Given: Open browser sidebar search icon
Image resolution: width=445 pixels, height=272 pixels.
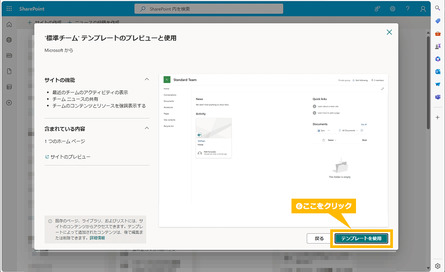Looking at the screenshot, I should 437,8.
